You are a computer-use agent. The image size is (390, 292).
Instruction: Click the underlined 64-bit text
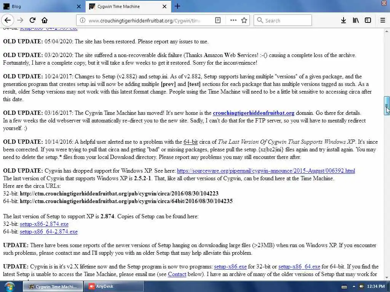[x=190, y=142]
